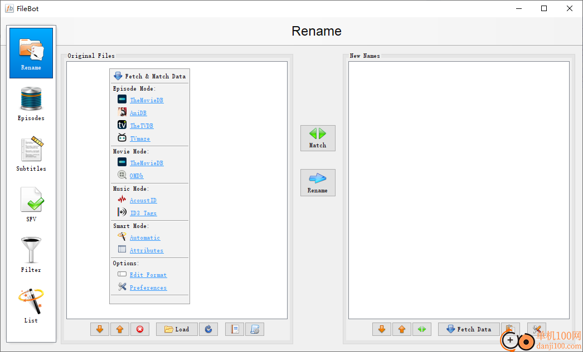Viewport: 583px width, 352px height.
Task: Go to the SFV checksum panel
Action: click(31, 205)
